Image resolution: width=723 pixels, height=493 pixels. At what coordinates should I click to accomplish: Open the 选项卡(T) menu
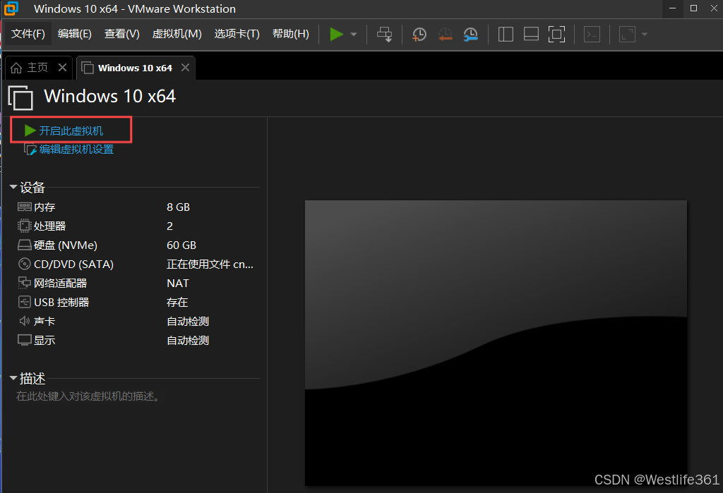(x=237, y=33)
